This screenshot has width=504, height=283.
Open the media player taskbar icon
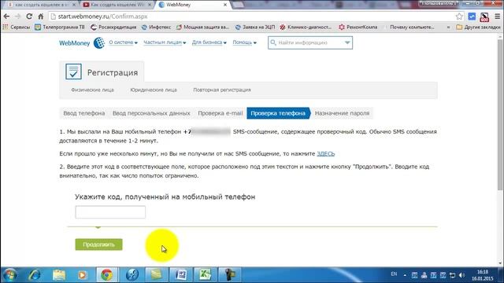[82, 275]
